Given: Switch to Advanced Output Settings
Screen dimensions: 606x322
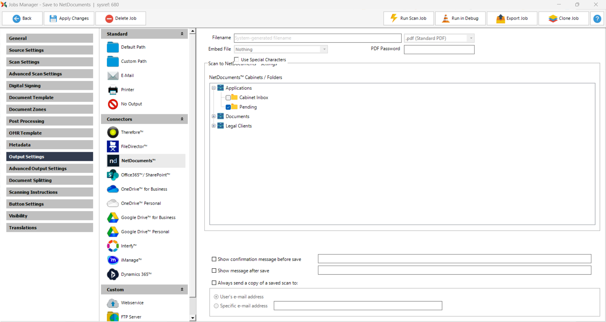Looking at the screenshot, I should (x=50, y=169).
